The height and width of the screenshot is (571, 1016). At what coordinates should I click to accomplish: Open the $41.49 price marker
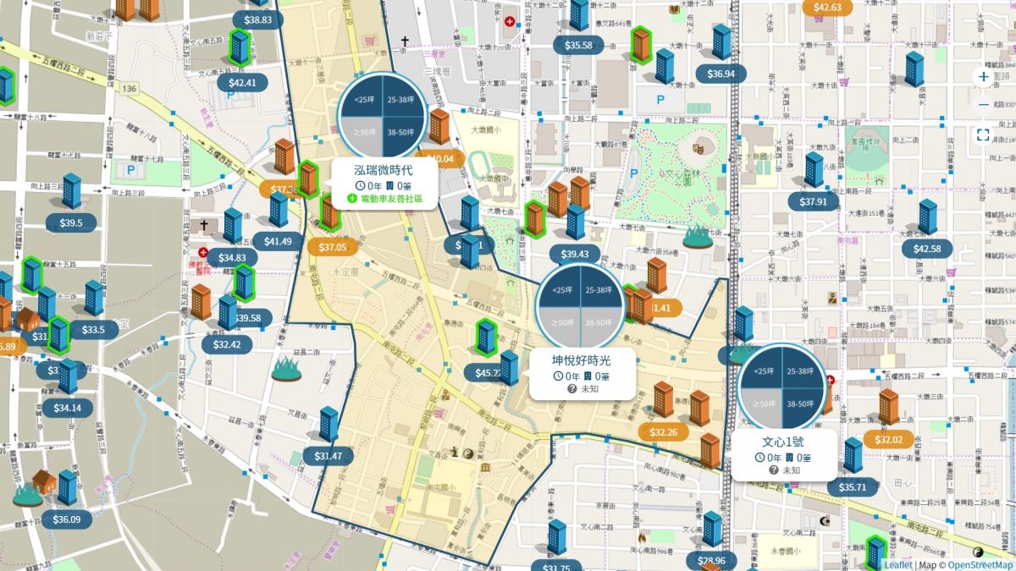278,241
